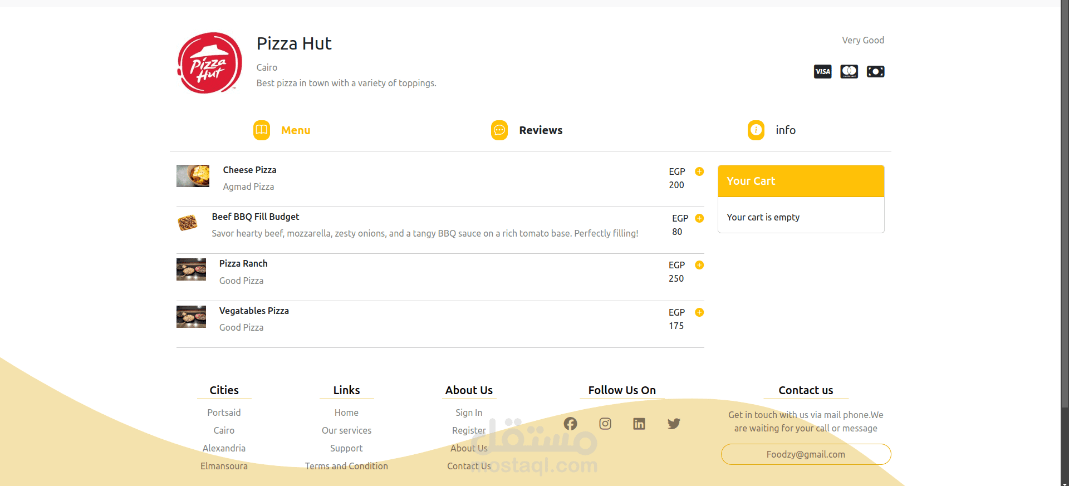Open the Alexandria city link
1069x486 pixels.
(224, 448)
